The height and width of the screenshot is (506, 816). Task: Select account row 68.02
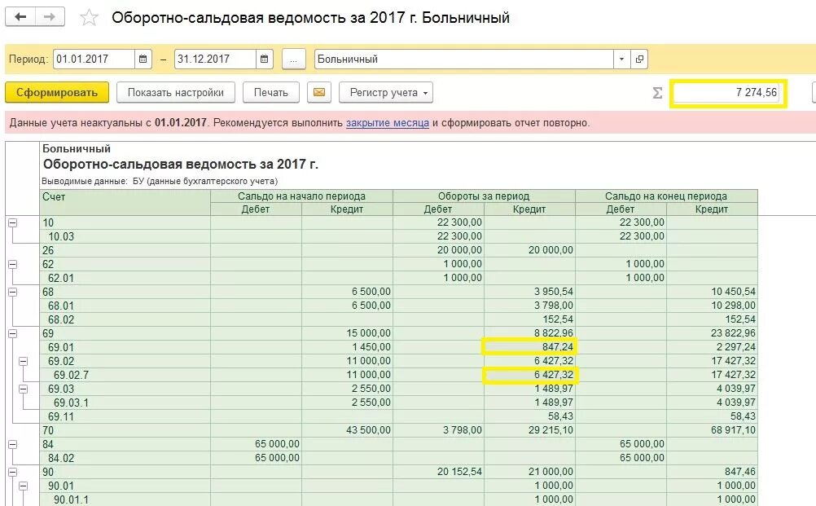point(398,319)
